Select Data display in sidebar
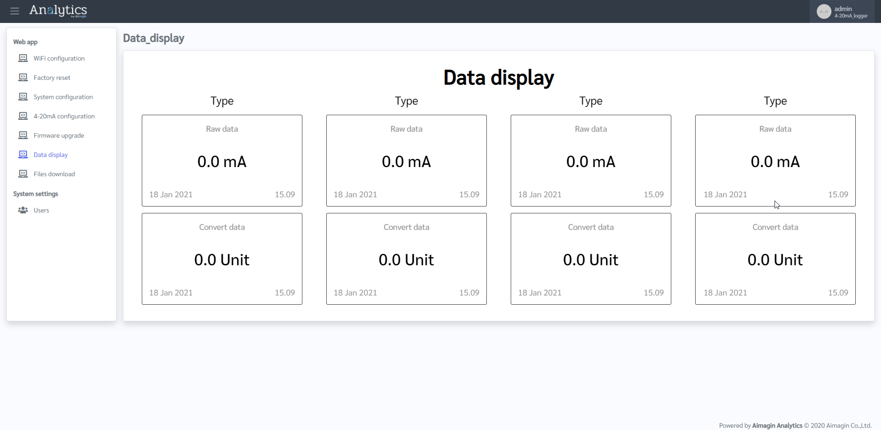Viewport: 881px width, 430px height. (50, 155)
